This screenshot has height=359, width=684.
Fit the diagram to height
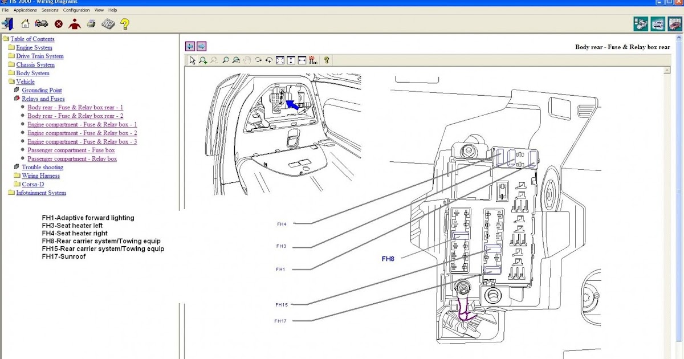[x=291, y=60]
